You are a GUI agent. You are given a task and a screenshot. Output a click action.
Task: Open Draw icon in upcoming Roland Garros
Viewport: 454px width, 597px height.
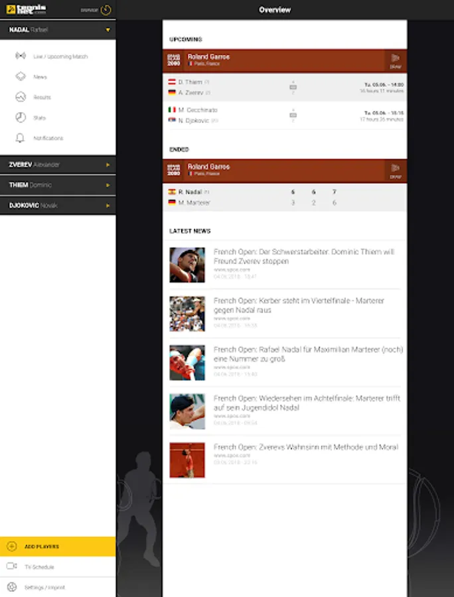point(396,61)
